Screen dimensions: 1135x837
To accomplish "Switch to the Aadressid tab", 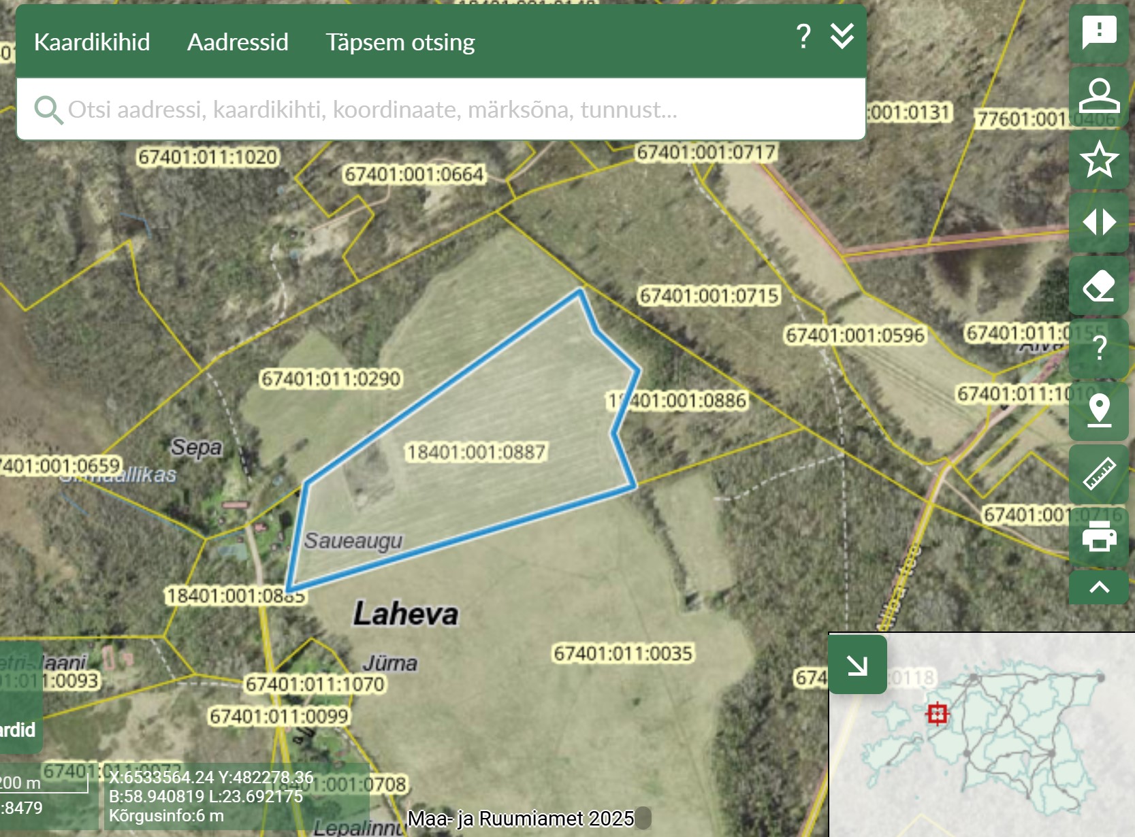I will click(238, 42).
